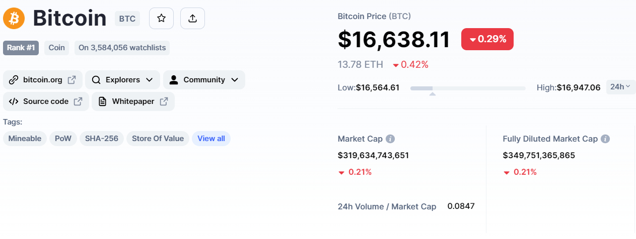Click Market Cap info icon
Screen dimensions: 636x239
pos(390,139)
